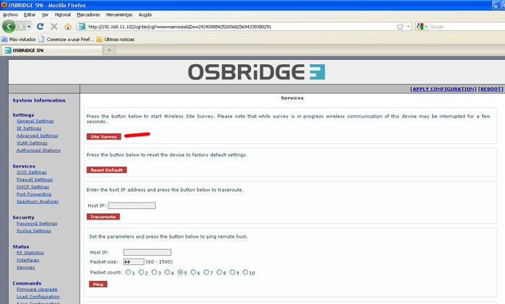Select packet count 1 radio button
505x304 pixels.
click(128, 272)
